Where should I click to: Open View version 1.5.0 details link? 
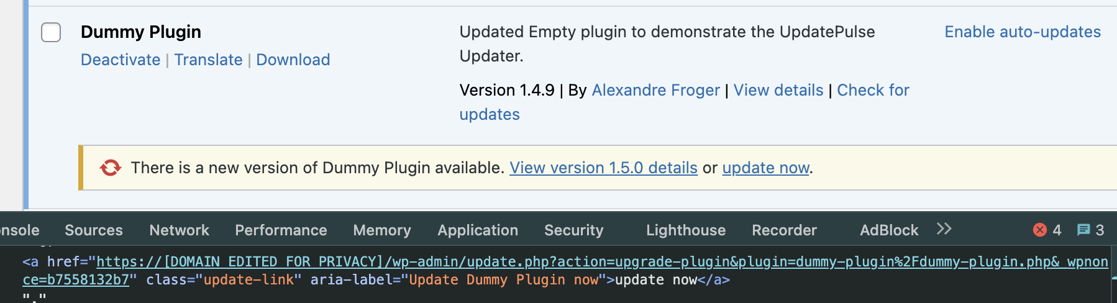click(x=603, y=168)
